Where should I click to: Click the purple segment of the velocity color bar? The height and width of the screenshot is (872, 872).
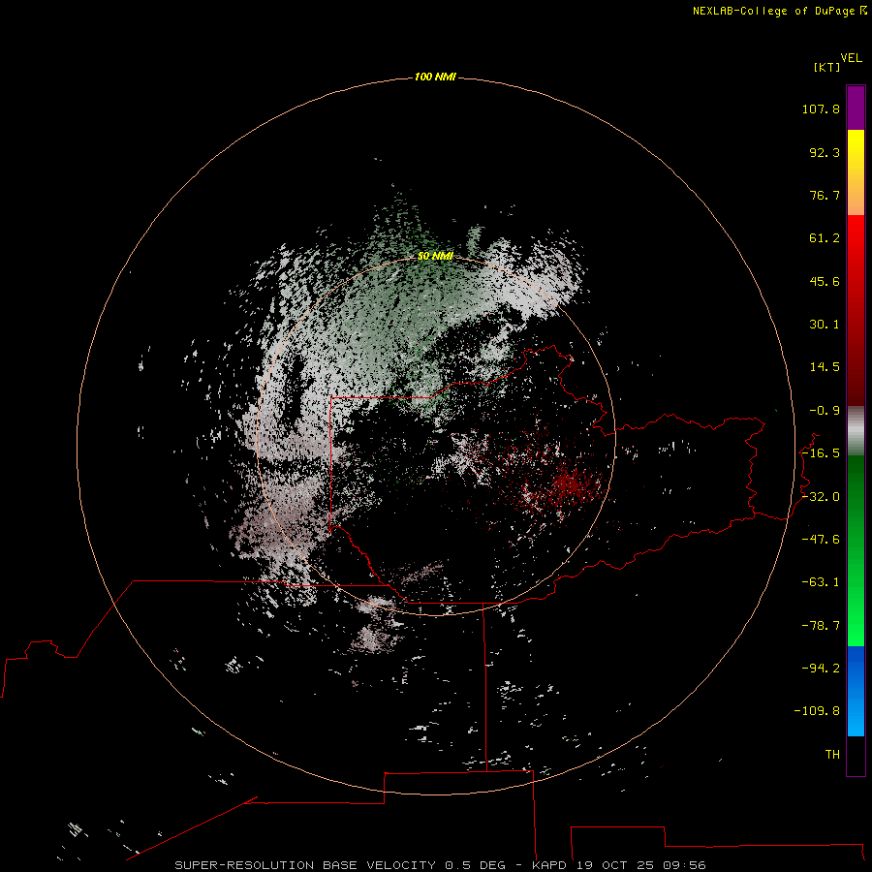coord(856,108)
